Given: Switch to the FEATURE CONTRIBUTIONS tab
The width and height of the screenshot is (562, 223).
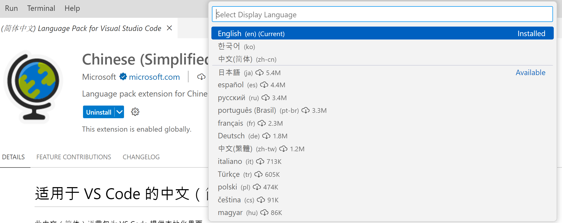Looking at the screenshot, I should click(74, 157).
